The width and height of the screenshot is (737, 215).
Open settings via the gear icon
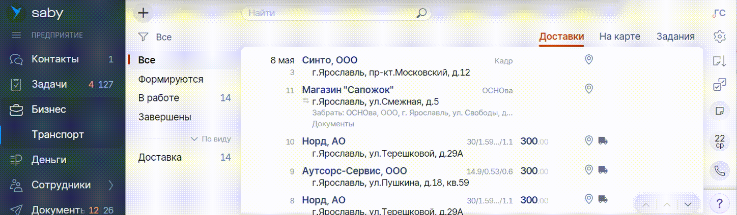click(x=719, y=37)
